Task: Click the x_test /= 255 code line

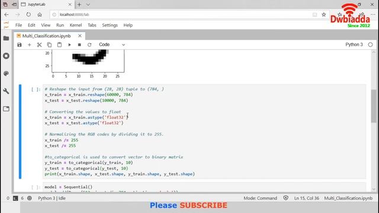Action: (x=60, y=146)
